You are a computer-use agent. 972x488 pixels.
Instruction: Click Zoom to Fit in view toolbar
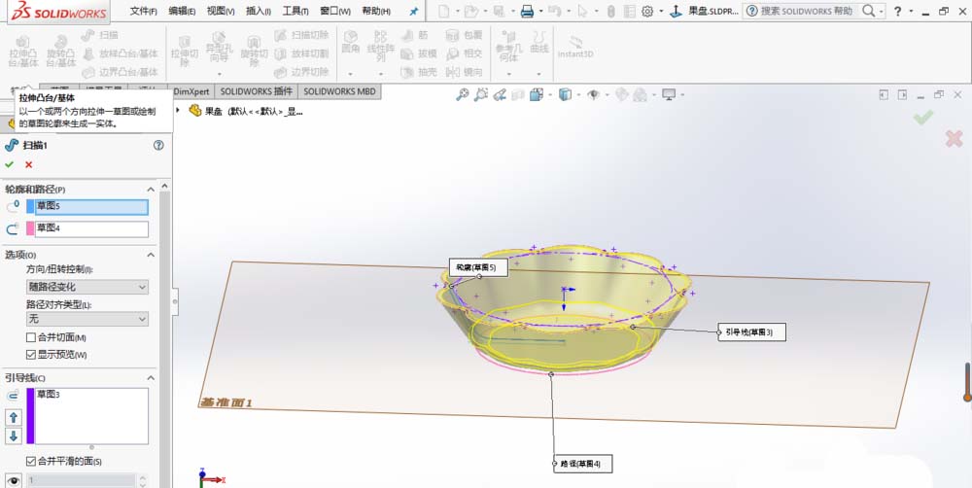[x=463, y=95]
